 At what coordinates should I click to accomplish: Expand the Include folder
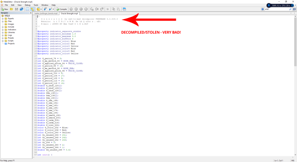3,27
